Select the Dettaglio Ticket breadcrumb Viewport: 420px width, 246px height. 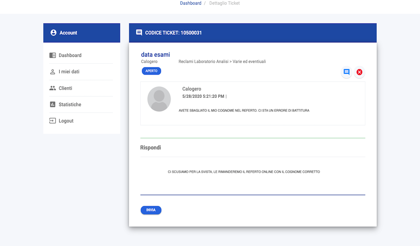click(x=224, y=3)
